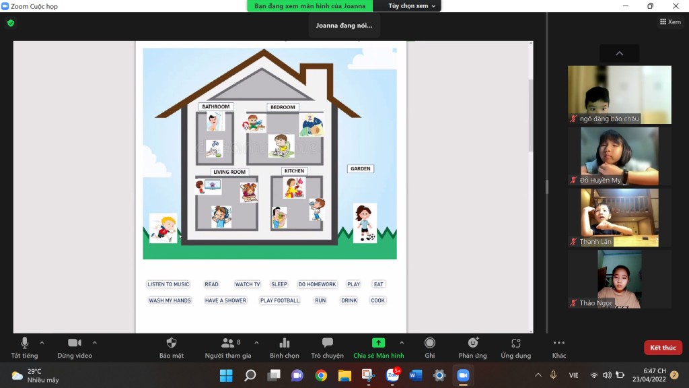Expand video options arrow beside camera

[94, 342]
